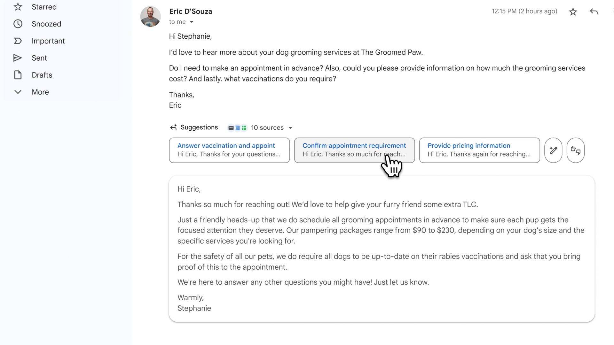614x345 pixels.
Task: Expand the 'to me' recipient details
Action: pyautogui.click(x=192, y=22)
